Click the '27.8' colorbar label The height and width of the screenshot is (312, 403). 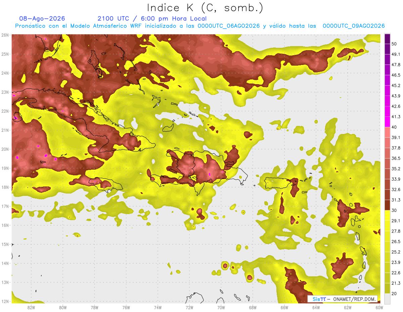point(396,231)
